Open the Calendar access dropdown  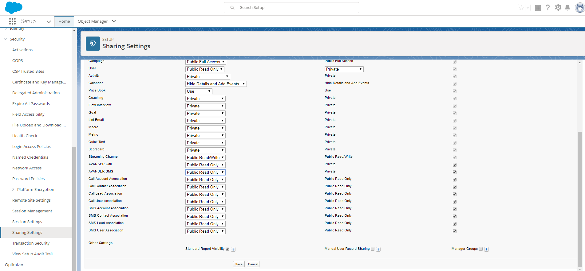pos(216,84)
